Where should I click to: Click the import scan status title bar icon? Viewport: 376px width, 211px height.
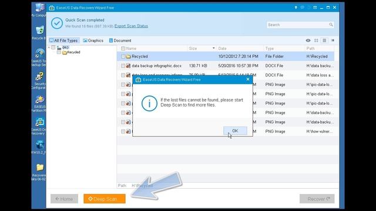coord(315,8)
